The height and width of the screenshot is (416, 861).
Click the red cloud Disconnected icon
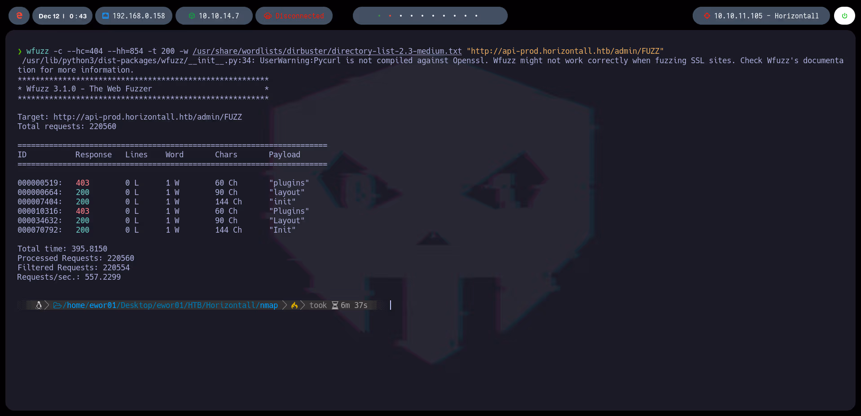pyautogui.click(x=268, y=16)
